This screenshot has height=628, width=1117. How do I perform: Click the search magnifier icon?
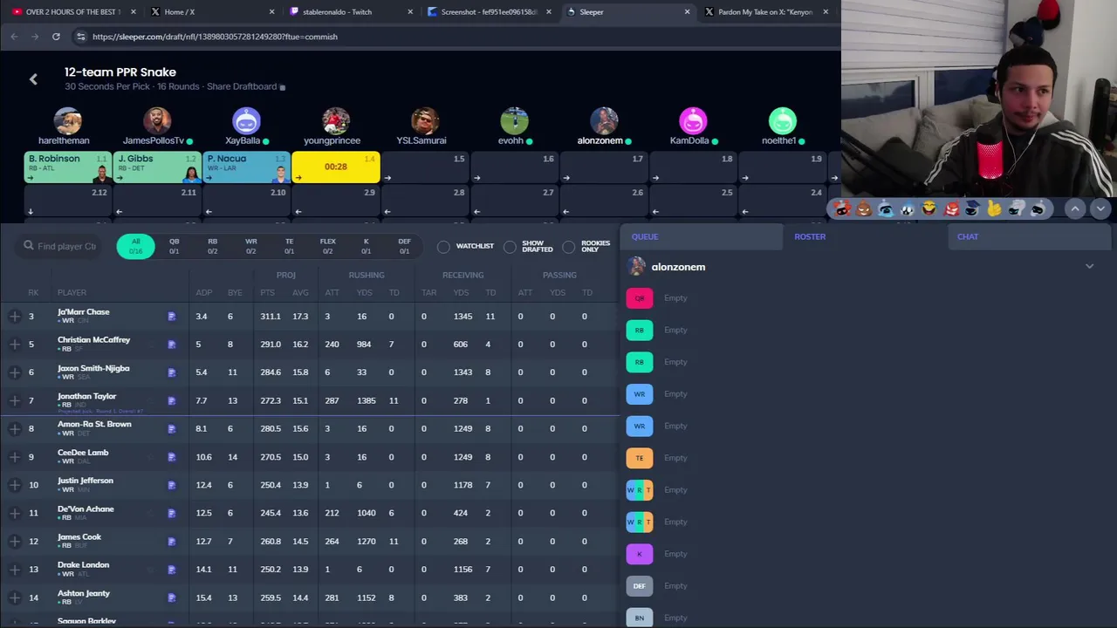[29, 246]
